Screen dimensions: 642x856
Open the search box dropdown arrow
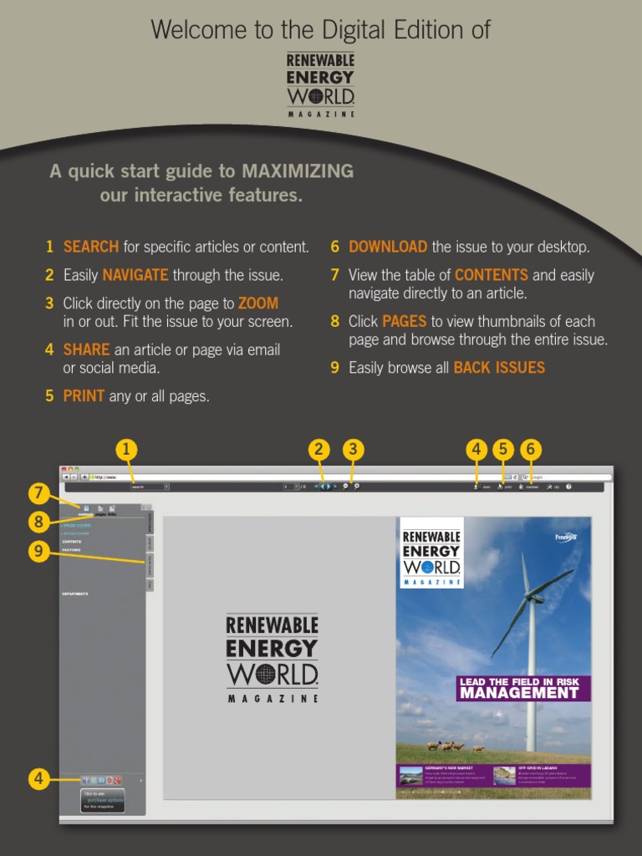point(166,487)
